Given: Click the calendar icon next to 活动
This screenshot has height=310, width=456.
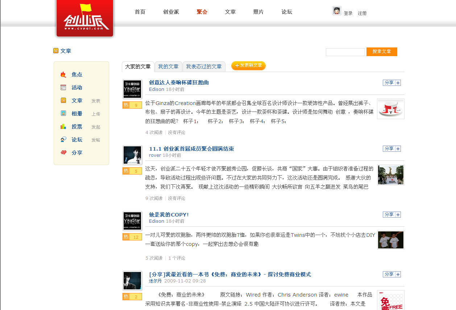Looking at the screenshot, I should [x=63, y=87].
